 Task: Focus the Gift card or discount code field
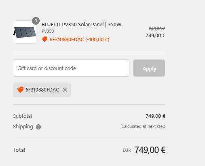71,68
